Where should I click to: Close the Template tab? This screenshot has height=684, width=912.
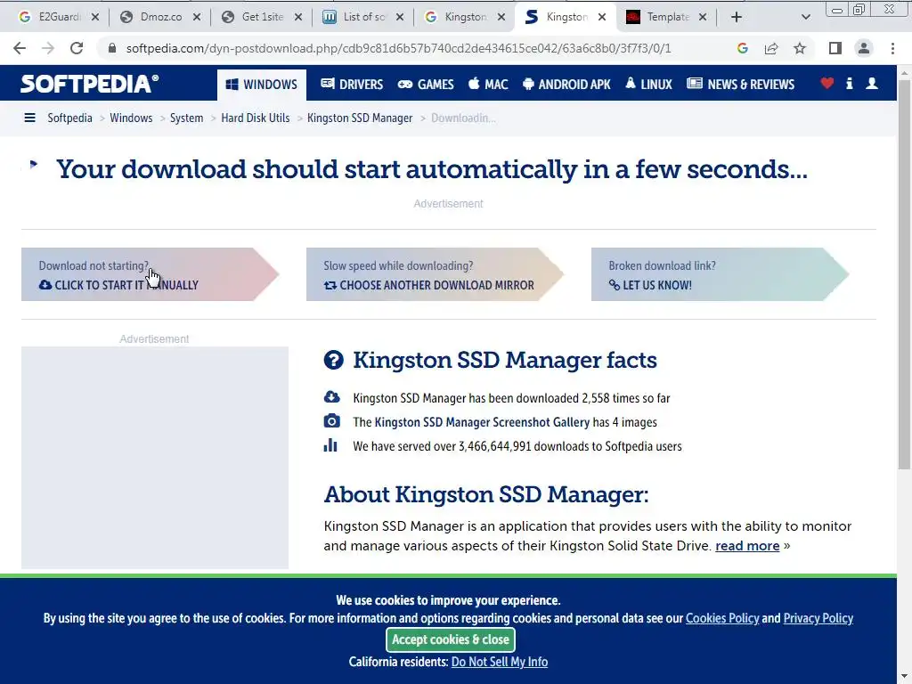pyautogui.click(x=703, y=17)
